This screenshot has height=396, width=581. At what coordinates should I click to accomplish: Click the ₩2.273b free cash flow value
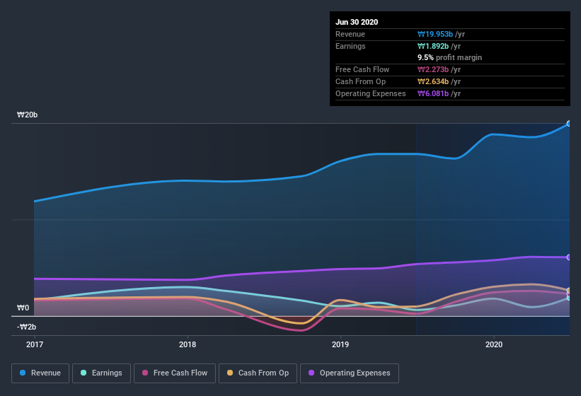433,69
